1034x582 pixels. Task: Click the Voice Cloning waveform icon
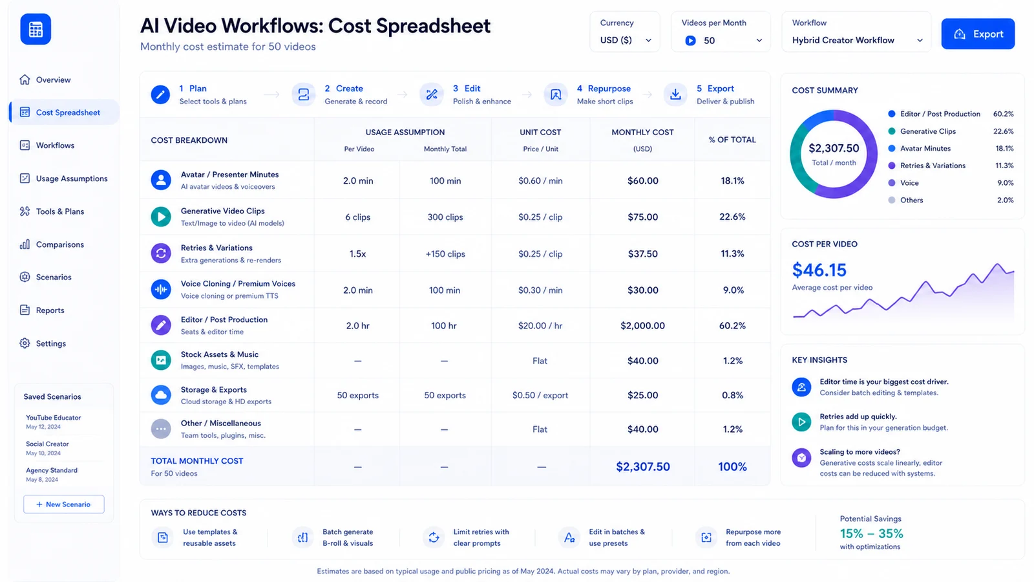click(161, 289)
